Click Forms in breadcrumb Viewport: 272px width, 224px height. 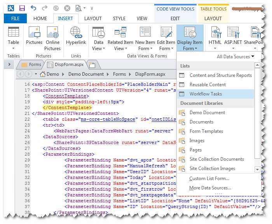(x=119, y=74)
